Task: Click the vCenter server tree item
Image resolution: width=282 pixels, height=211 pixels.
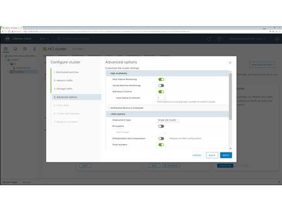Action: pyautogui.click(x=20, y=56)
